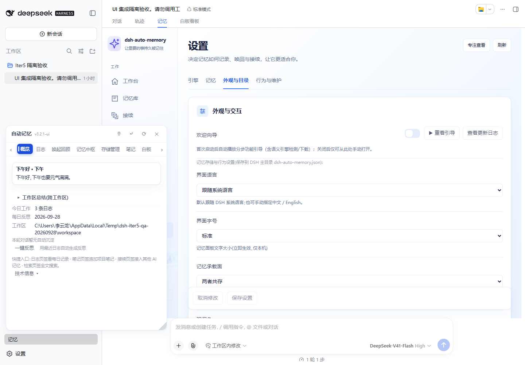Open the 行为与维护 settings tab

(269, 80)
